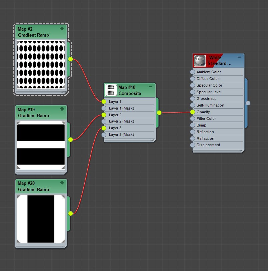Select the Layer 2 (Mask) input socket
The height and width of the screenshot is (271, 268).
(104, 121)
